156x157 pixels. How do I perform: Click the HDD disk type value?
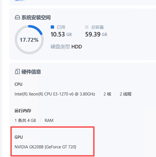tap(77, 47)
